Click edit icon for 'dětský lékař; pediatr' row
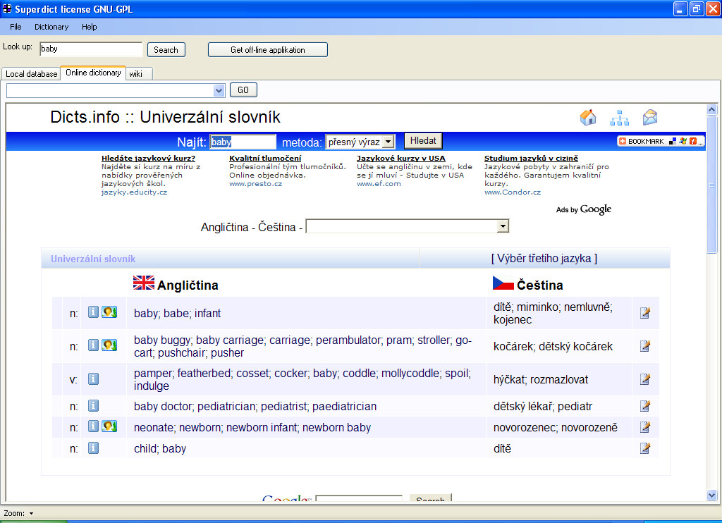Image resolution: width=722 pixels, height=523 pixels. click(644, 406)
